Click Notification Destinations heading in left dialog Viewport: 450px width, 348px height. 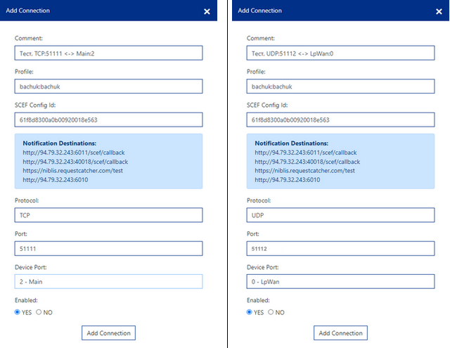pyautogui.click(x=60, y=143)
